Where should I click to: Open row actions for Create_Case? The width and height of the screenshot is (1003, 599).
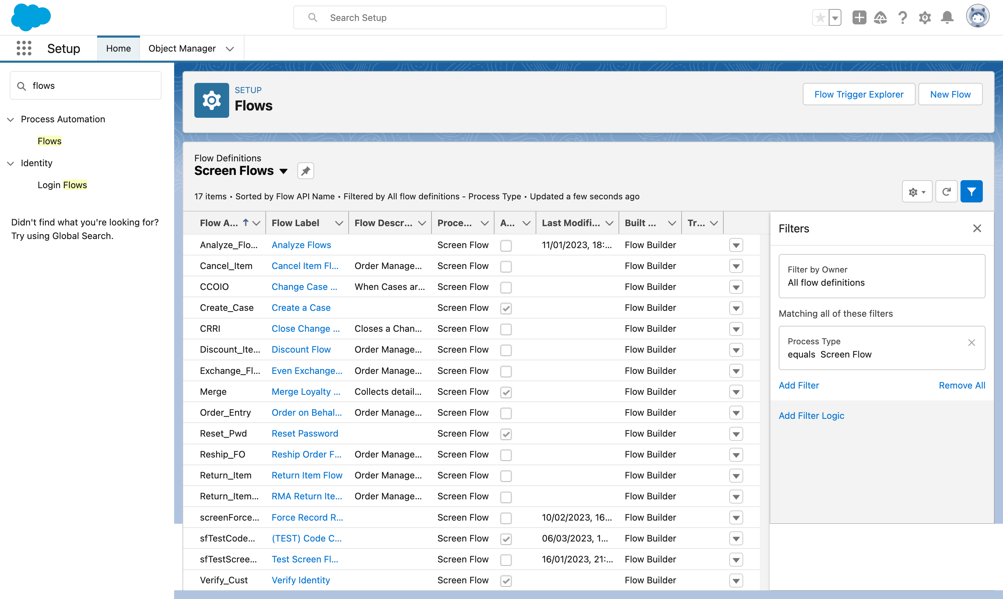coord(736,308)
